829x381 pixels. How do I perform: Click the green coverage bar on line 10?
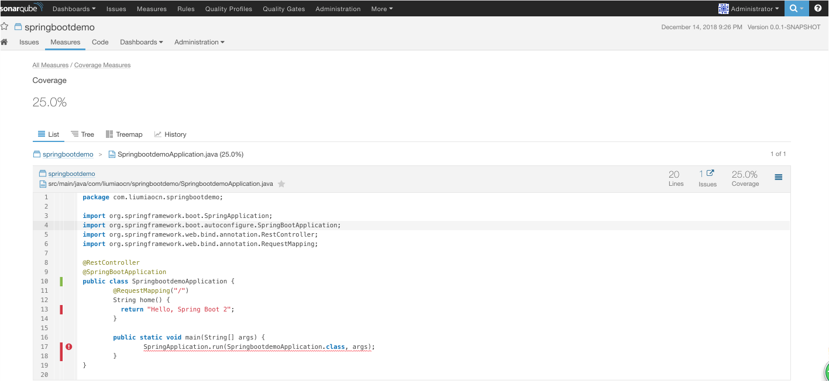pyautogui.click(x=61, y=281)
